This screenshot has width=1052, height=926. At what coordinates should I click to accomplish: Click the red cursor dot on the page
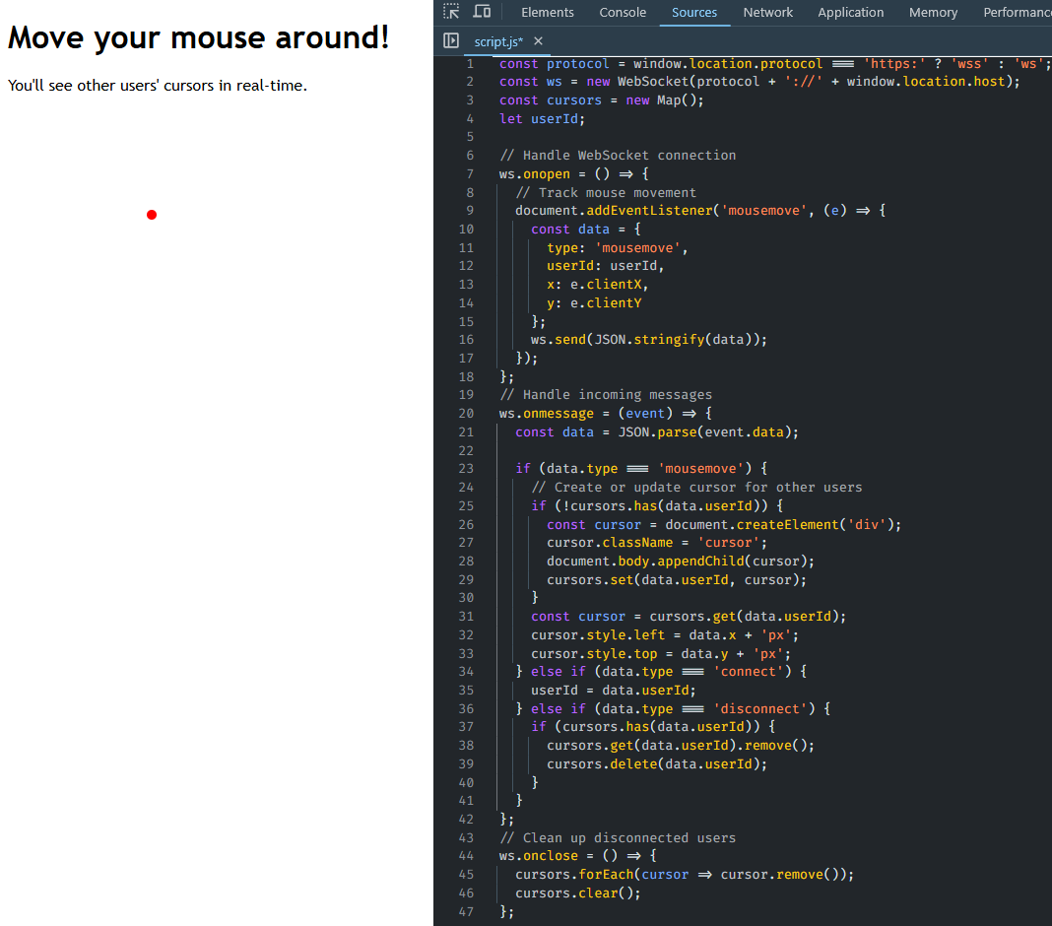[152, 215]
